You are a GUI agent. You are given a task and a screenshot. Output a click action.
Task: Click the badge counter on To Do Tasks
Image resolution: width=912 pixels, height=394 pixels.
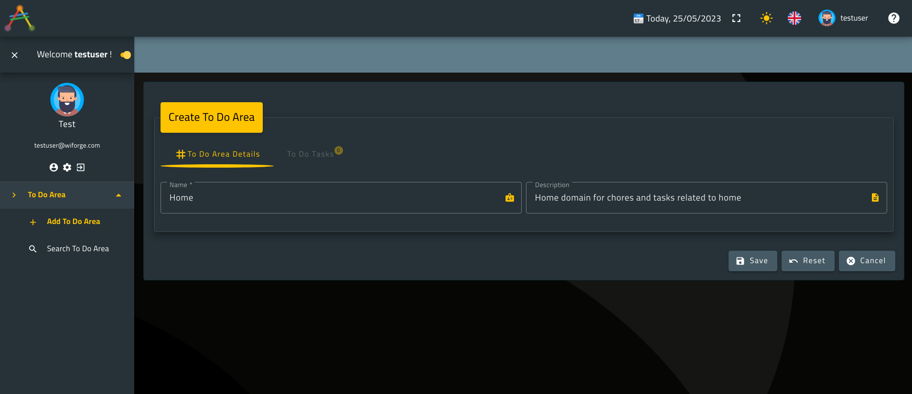click(339, 150)
